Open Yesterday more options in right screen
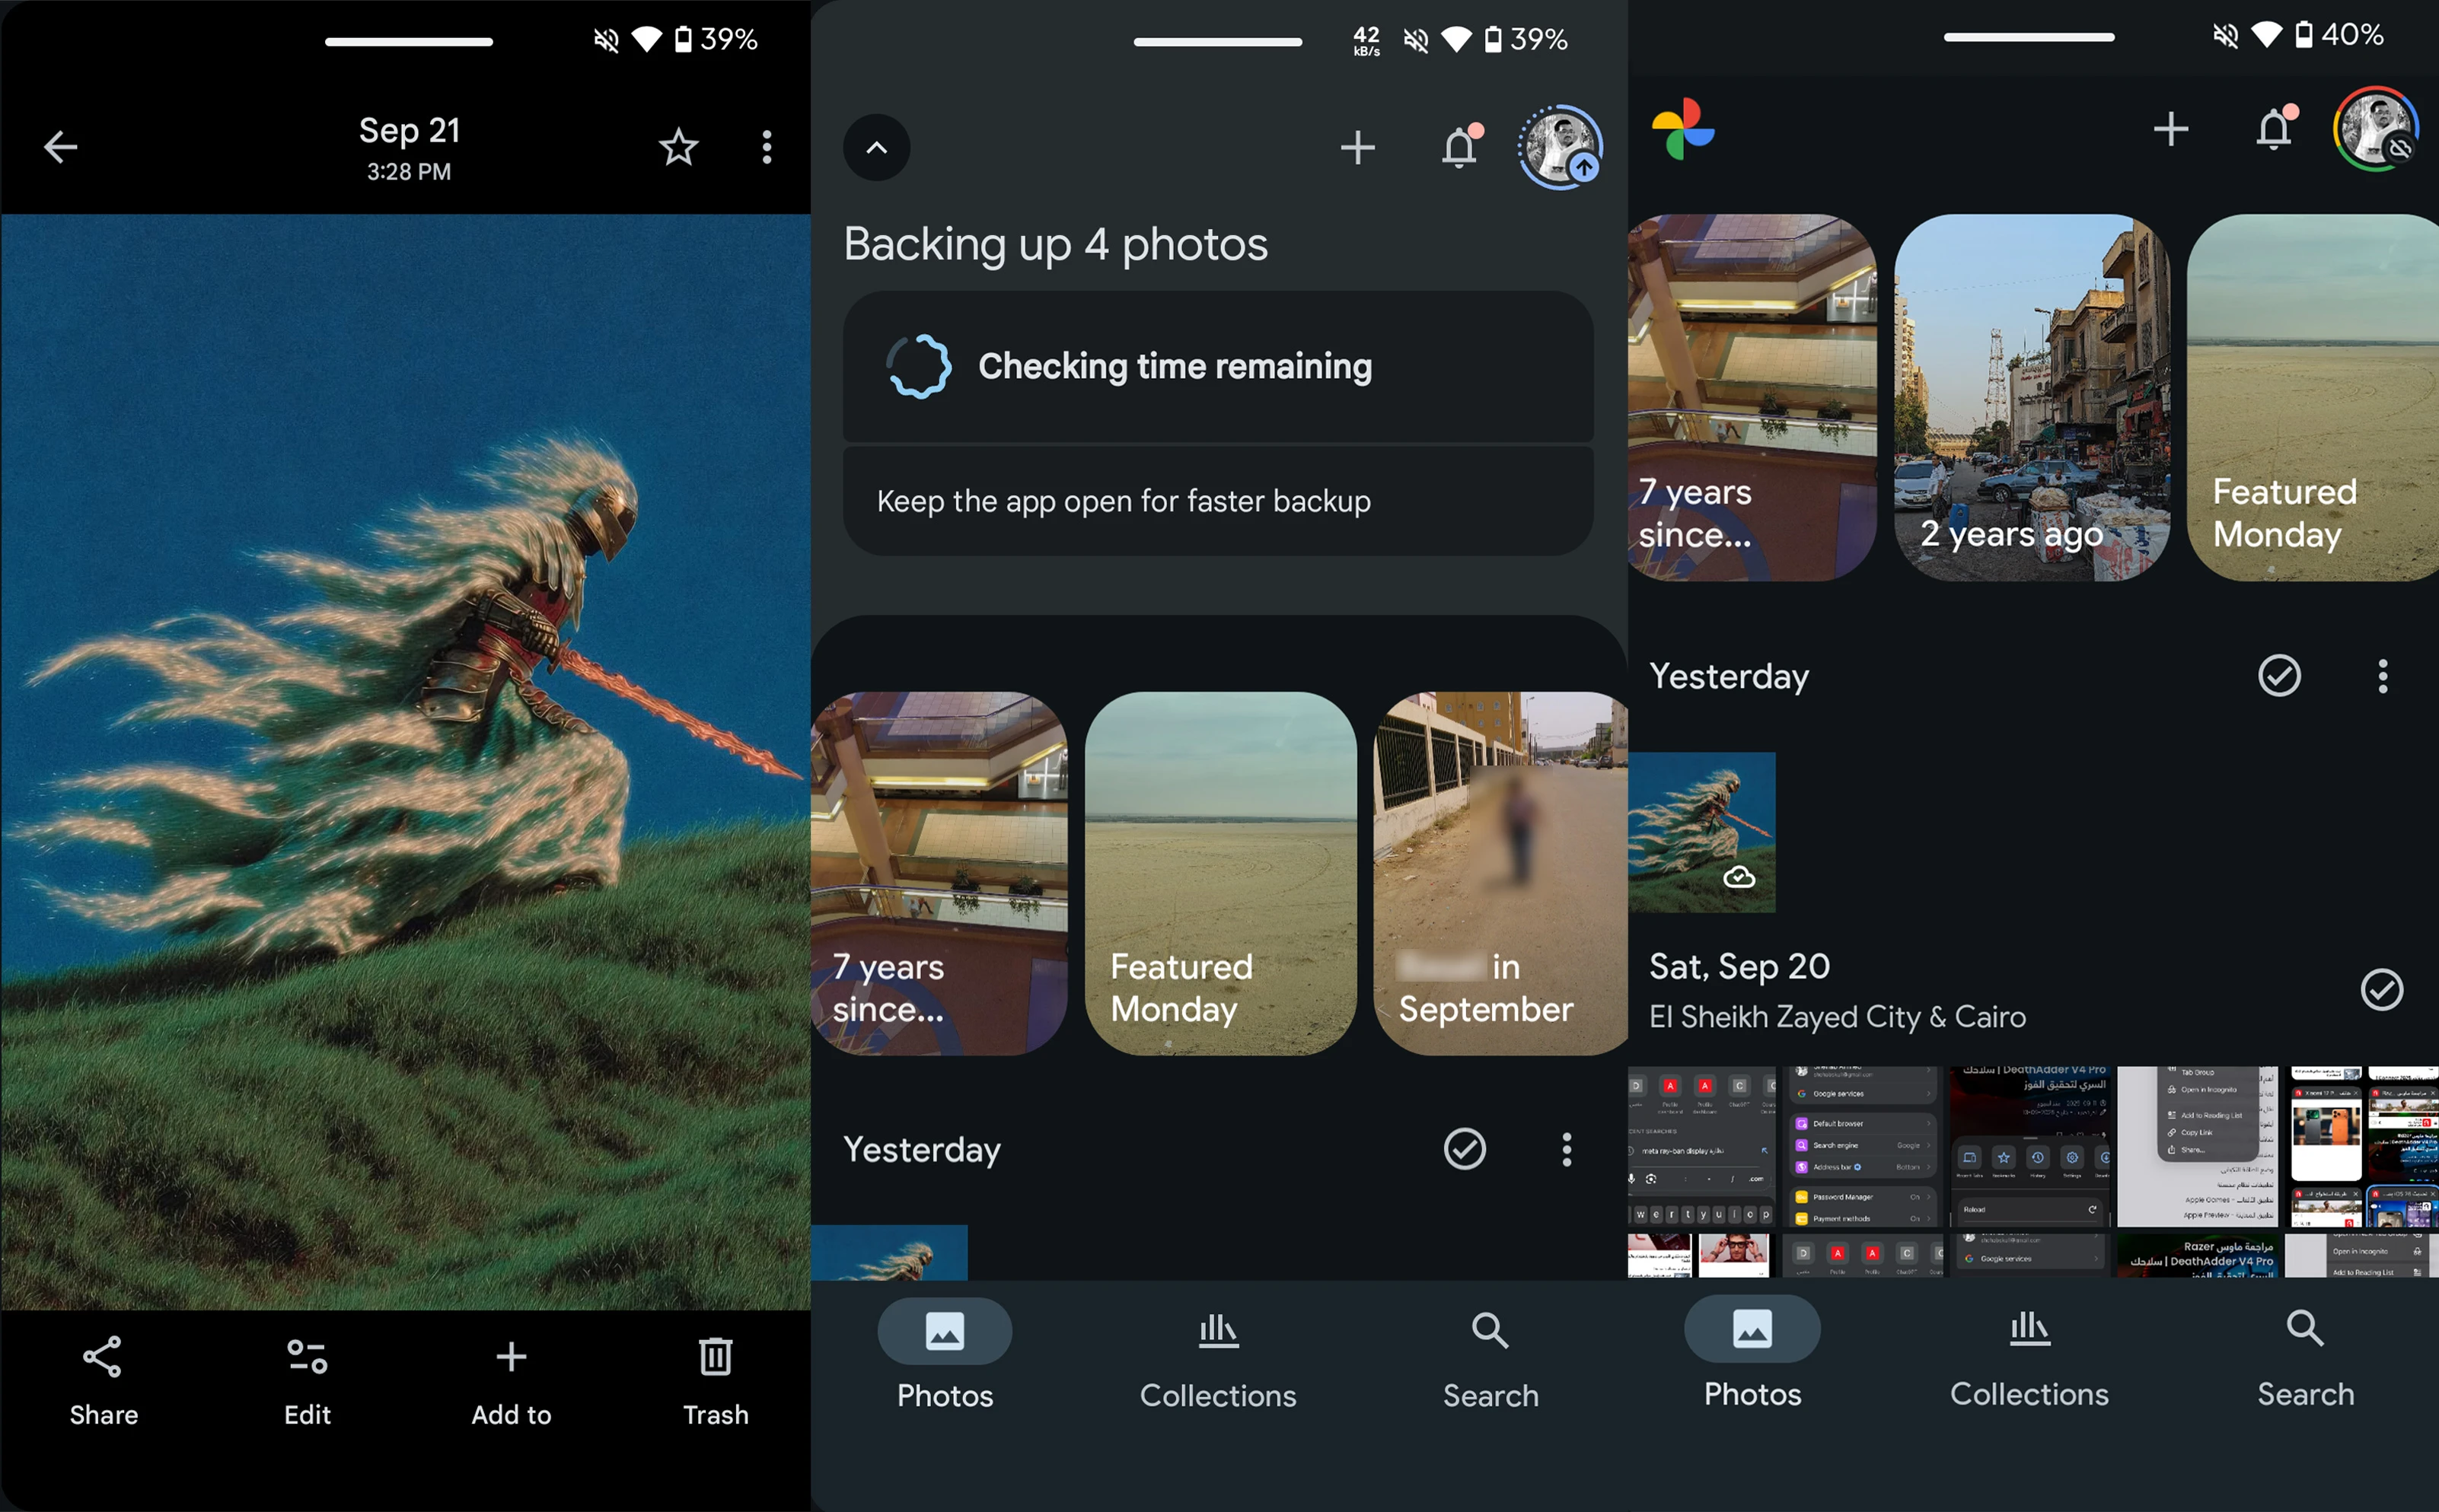Viewport: 2439px width, 1512px height. click(x=2382, y=676)
